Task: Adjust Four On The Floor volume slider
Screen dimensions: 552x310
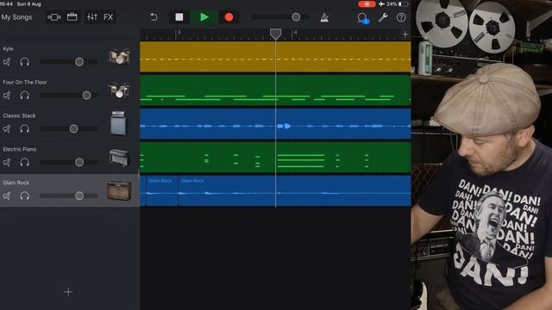Action: [x=69, y=96]
